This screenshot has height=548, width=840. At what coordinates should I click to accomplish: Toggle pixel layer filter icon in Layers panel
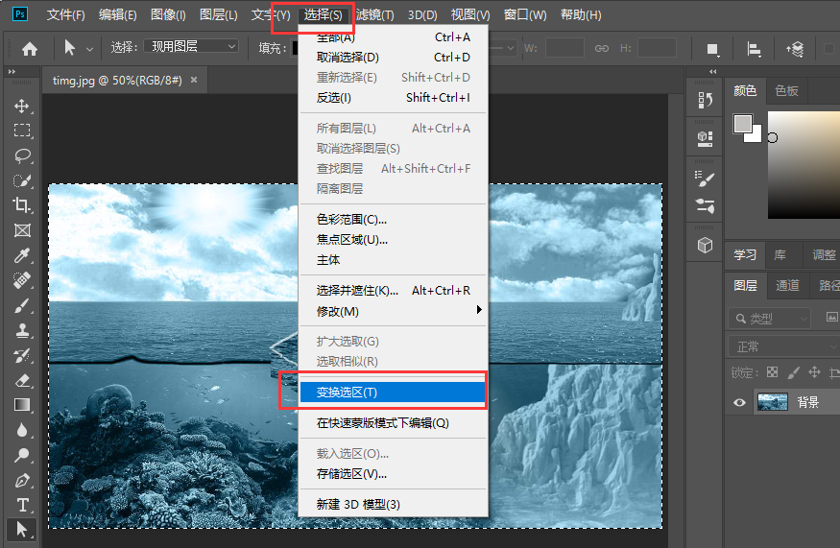point(831,317)
